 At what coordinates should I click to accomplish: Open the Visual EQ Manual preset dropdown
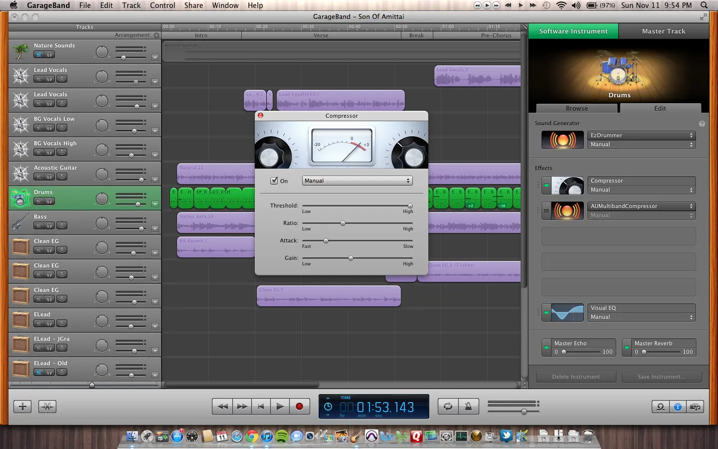coord(642,317)
